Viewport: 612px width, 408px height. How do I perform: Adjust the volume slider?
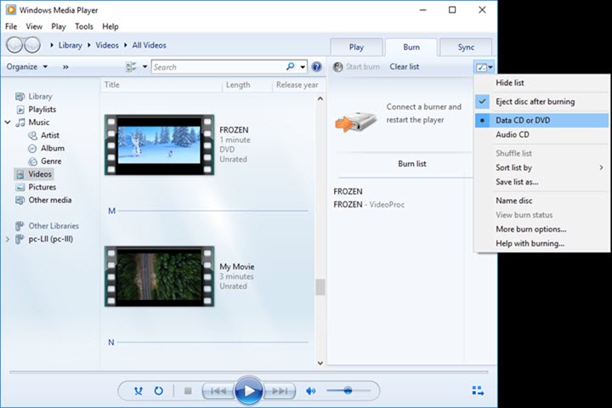[347, 390]
